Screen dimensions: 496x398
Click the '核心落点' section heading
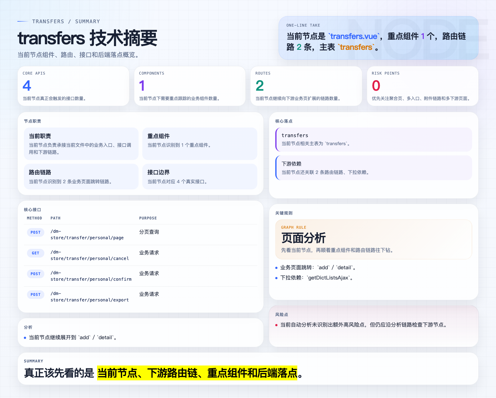coord(284,121)
